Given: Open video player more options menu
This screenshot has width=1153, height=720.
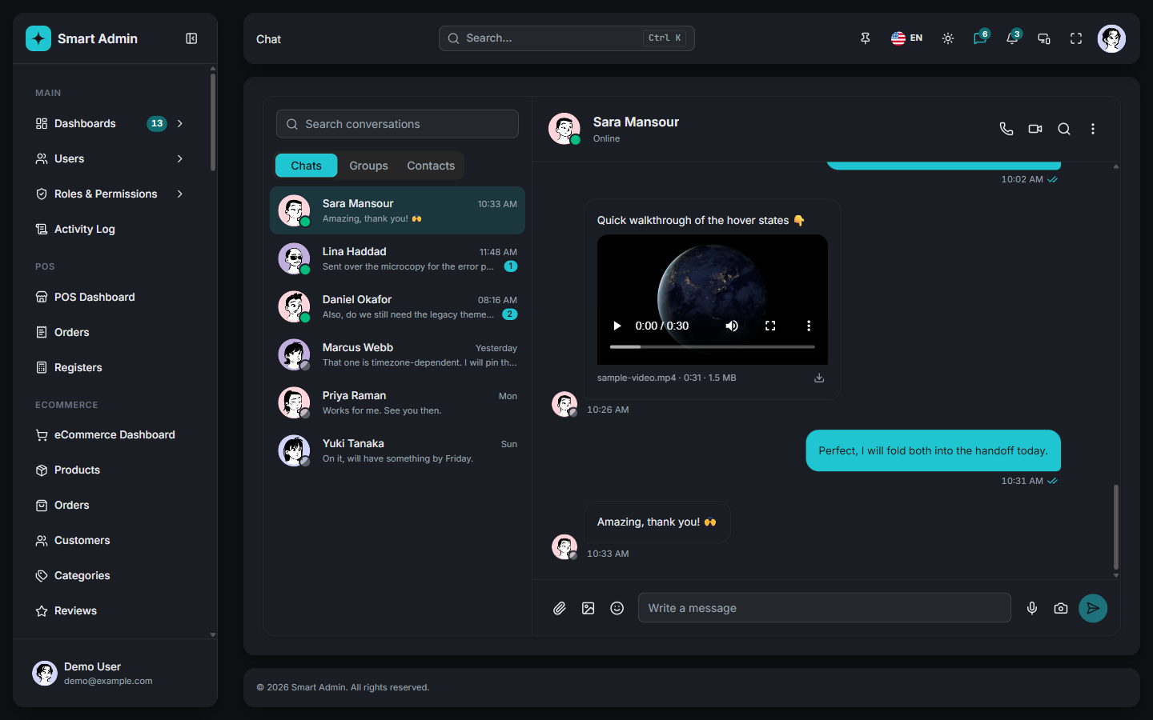Looking at the screenshot, I should (x=809, y=326).
